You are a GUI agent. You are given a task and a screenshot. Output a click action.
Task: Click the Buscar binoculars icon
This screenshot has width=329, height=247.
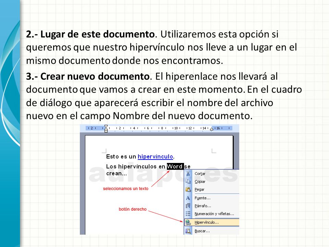click(x=188, y=231)
